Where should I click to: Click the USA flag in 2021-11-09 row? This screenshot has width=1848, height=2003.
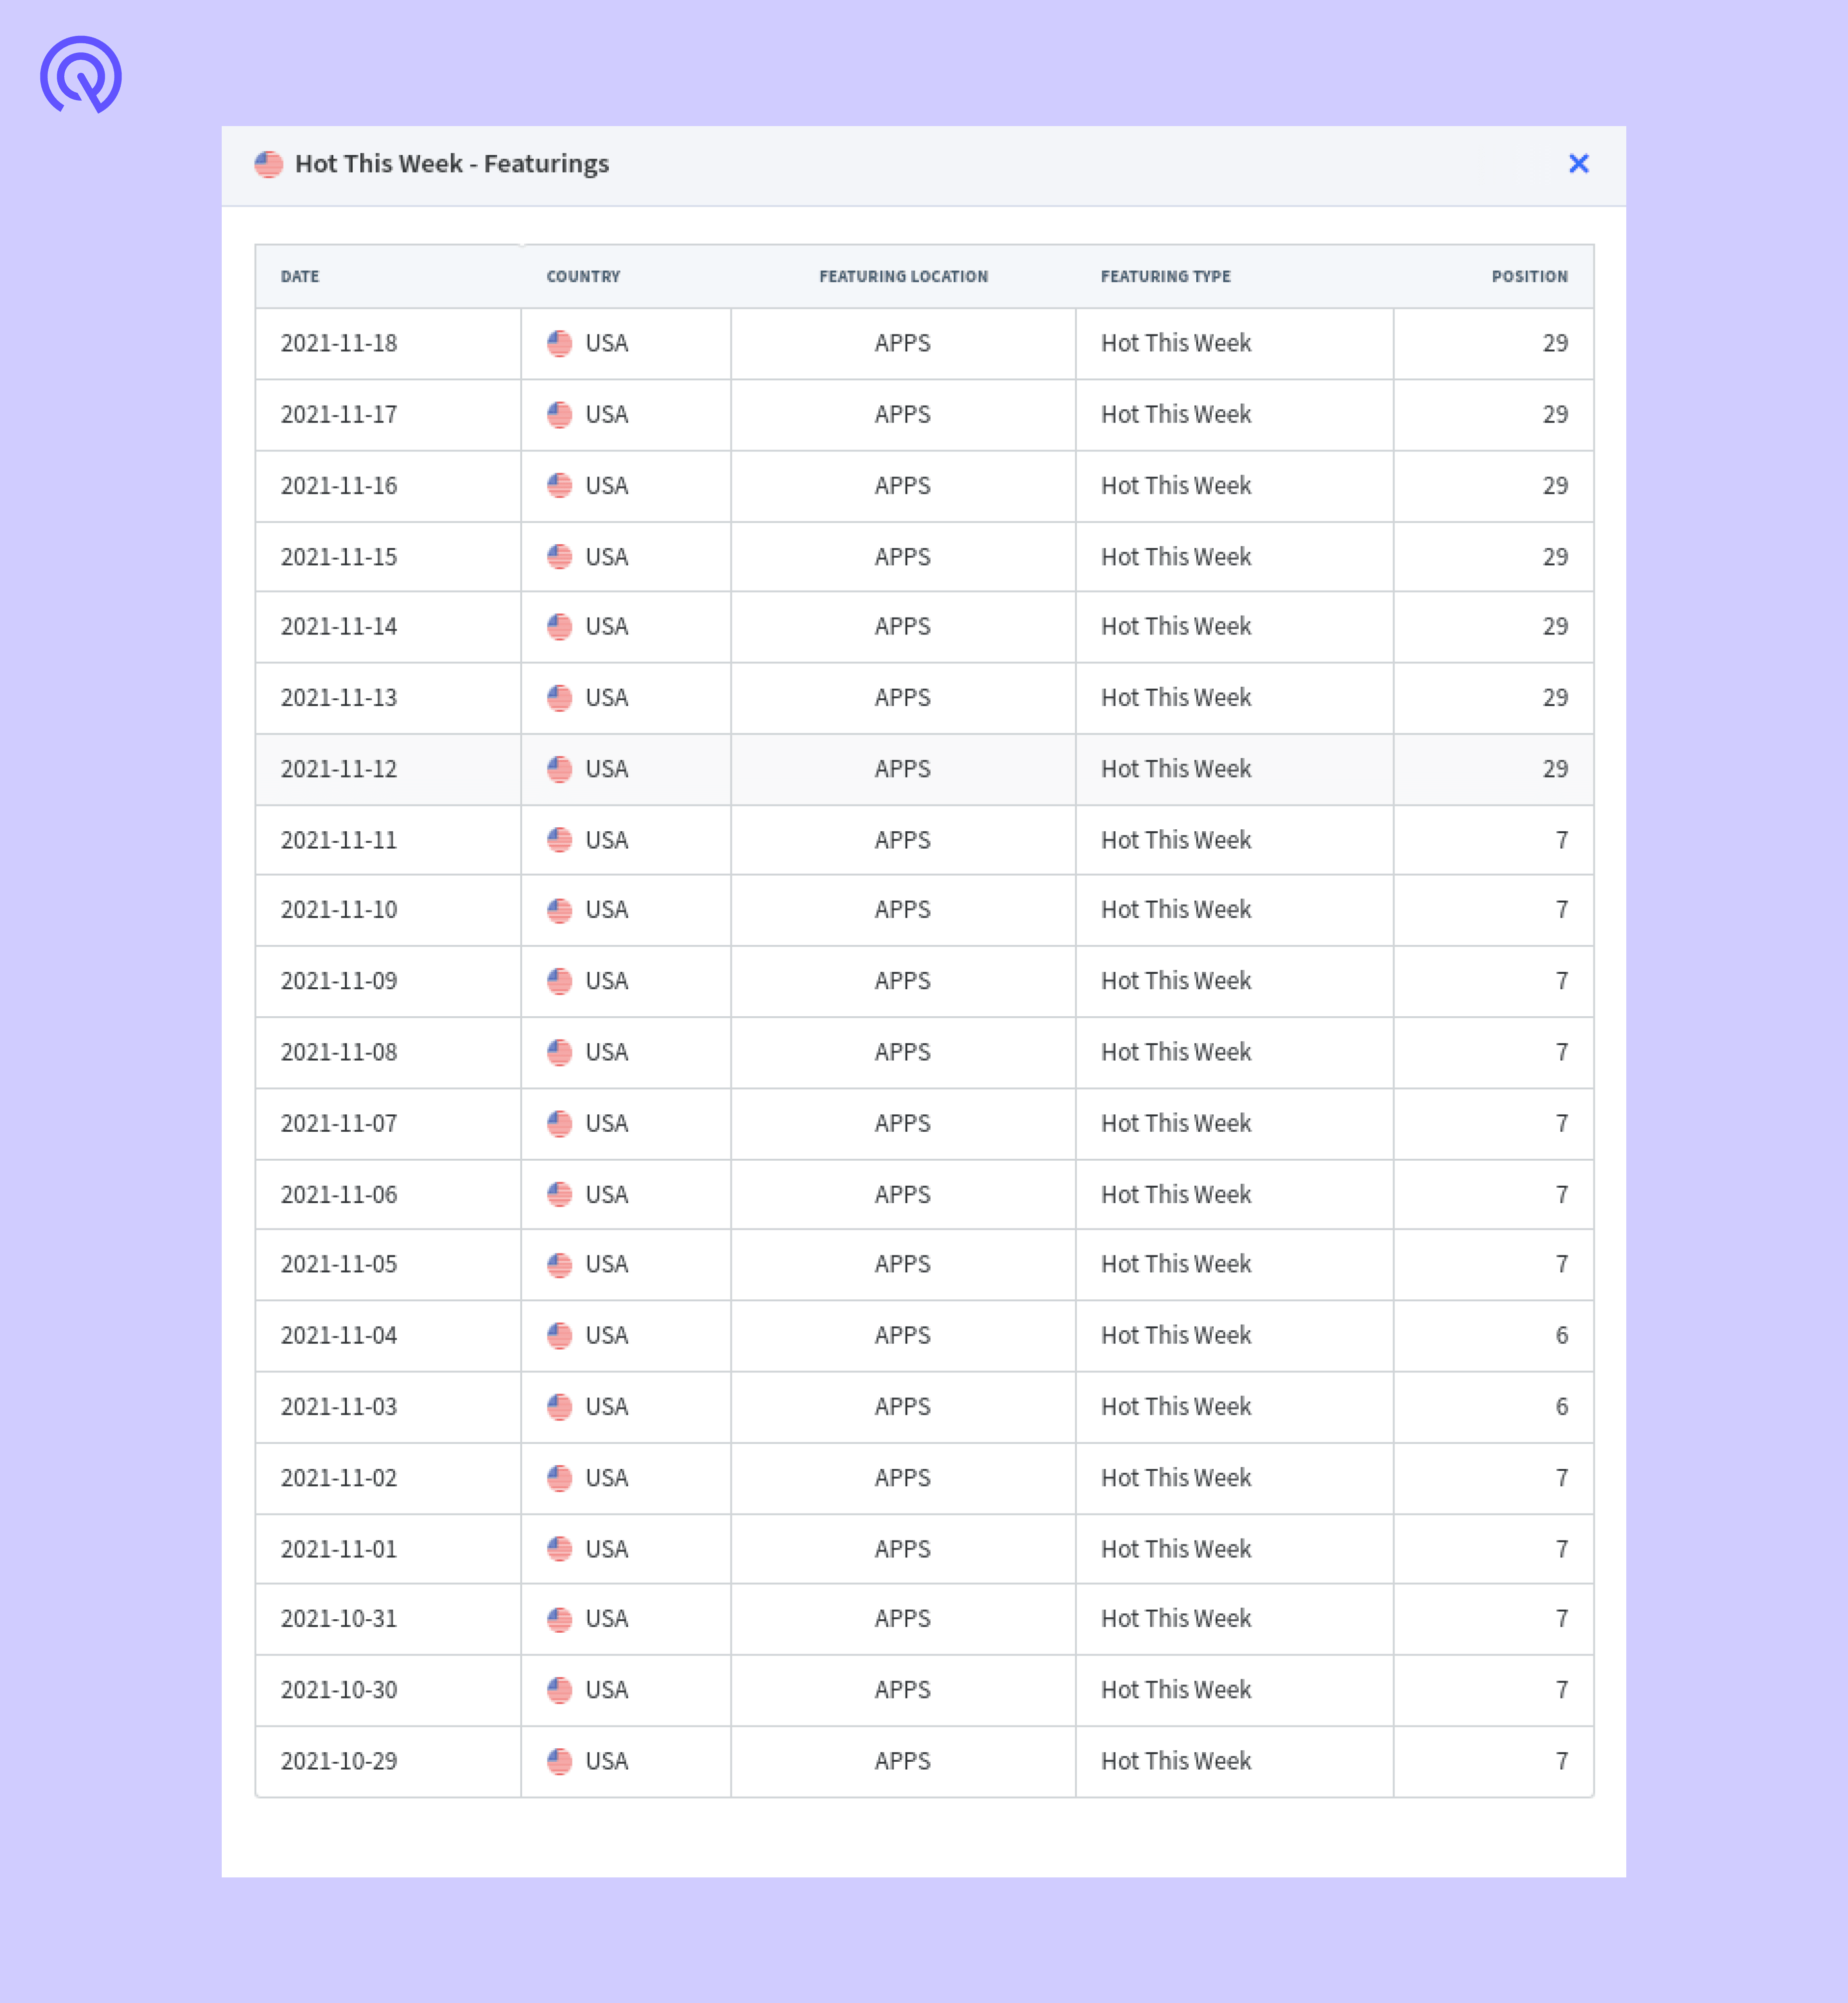coord(559,980)
